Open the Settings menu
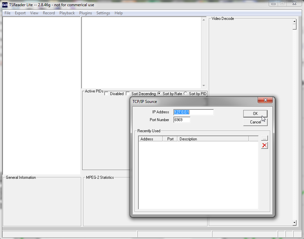 [x=103, y=13]
